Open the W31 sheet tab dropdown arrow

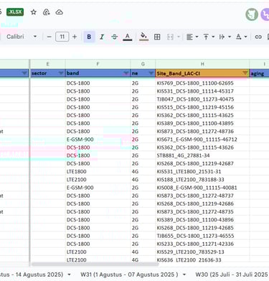(184, 275)
